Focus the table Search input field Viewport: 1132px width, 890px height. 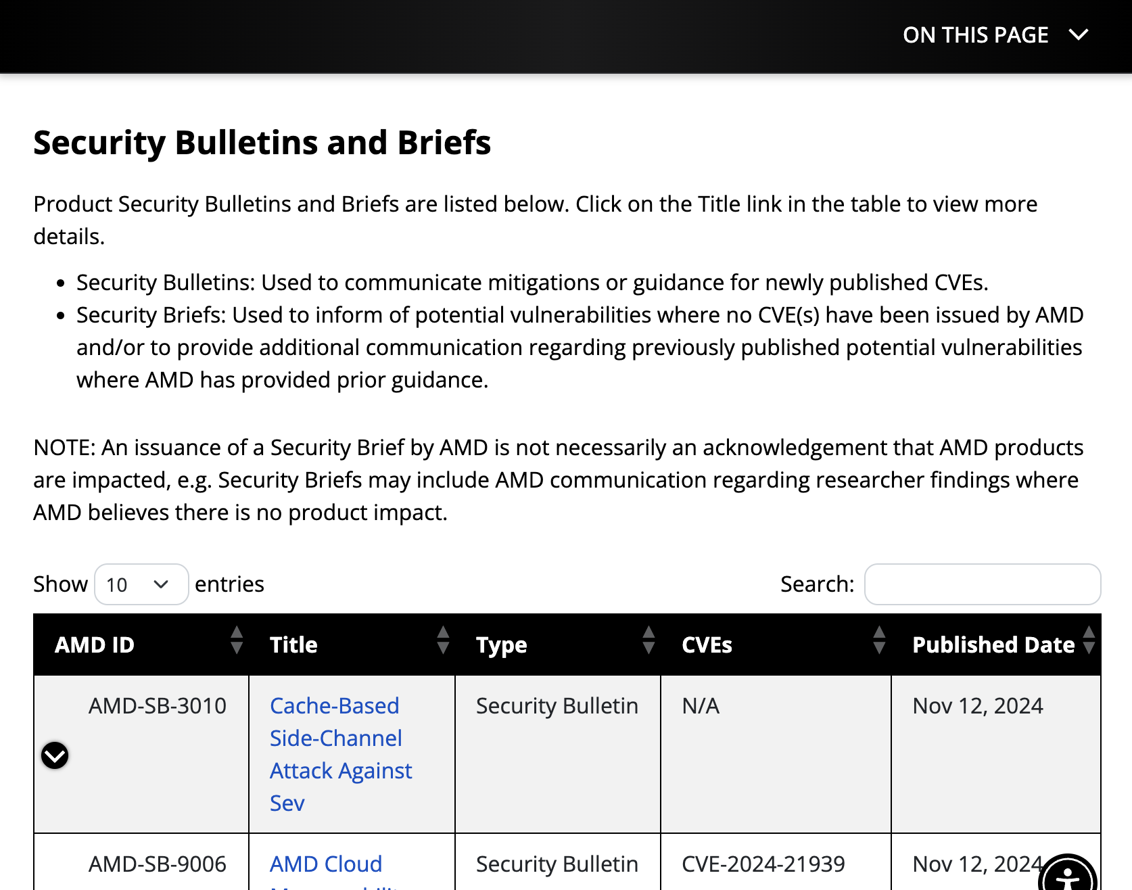coord(982,584)
